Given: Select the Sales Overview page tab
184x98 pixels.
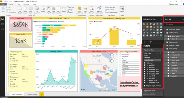Looking at the screenshot, I should [x=17, y=94].
